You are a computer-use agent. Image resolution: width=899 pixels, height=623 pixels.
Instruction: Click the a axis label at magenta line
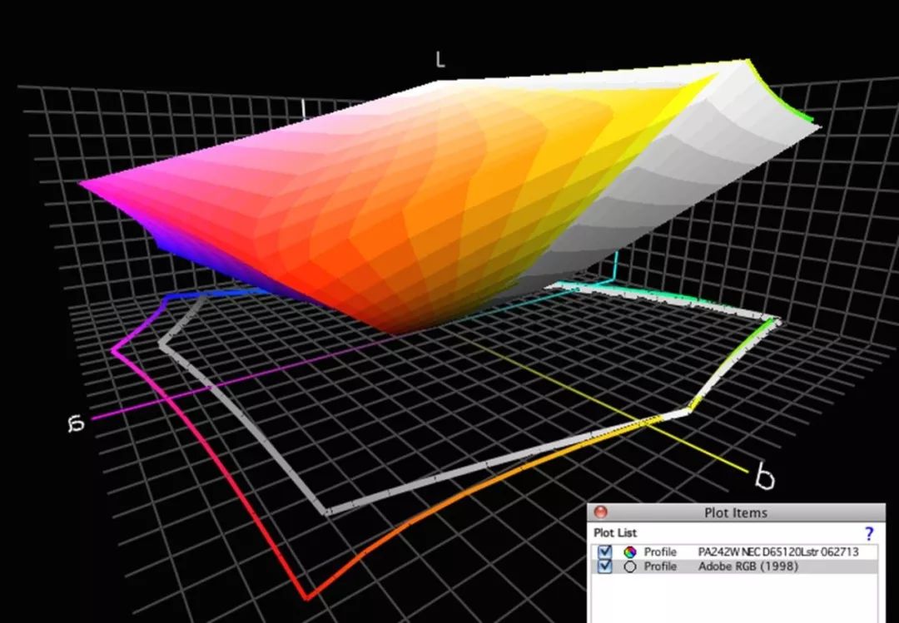tap(76, 423)
